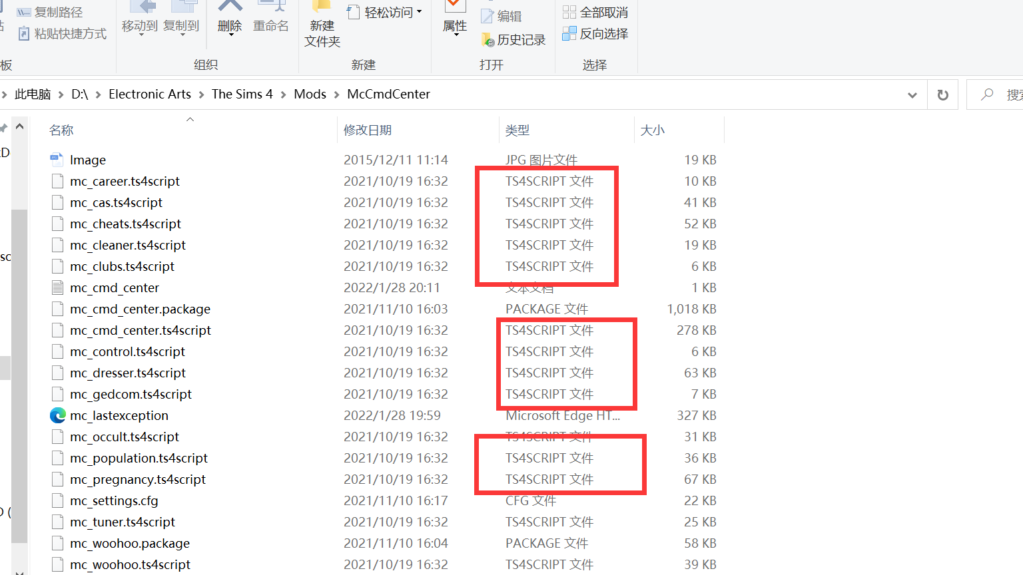Select the mc_occult.ts4script file icon
The height and width of the screenshot is (575, 1023).
57,437
